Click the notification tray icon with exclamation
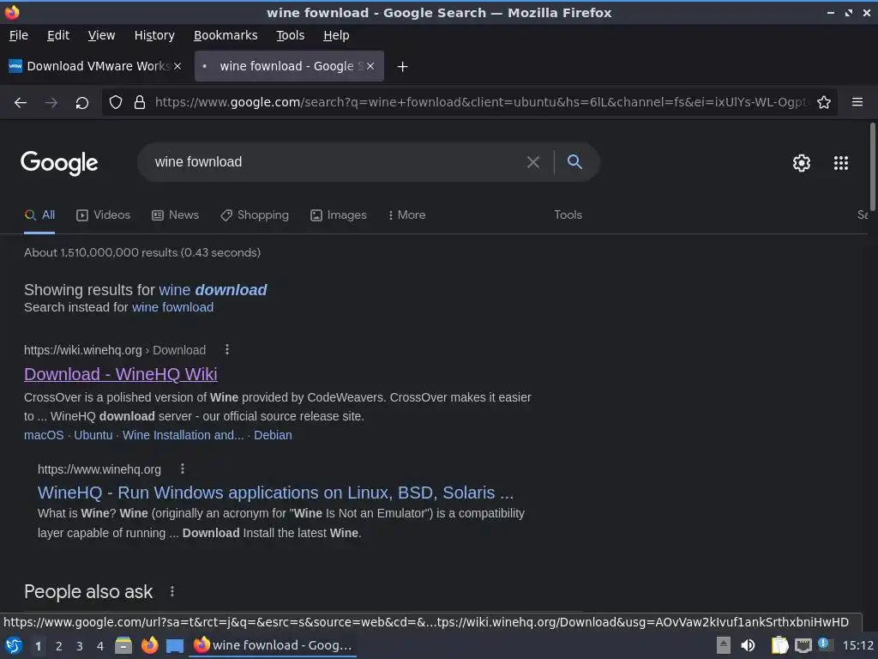This screenshot has height=659, width=878. 824,644
